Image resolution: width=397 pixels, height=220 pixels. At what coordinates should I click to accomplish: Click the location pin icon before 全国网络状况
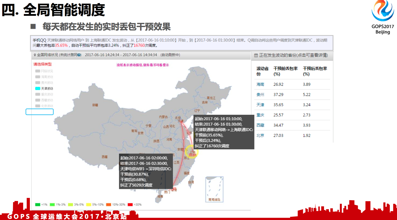tap(35, 55)
